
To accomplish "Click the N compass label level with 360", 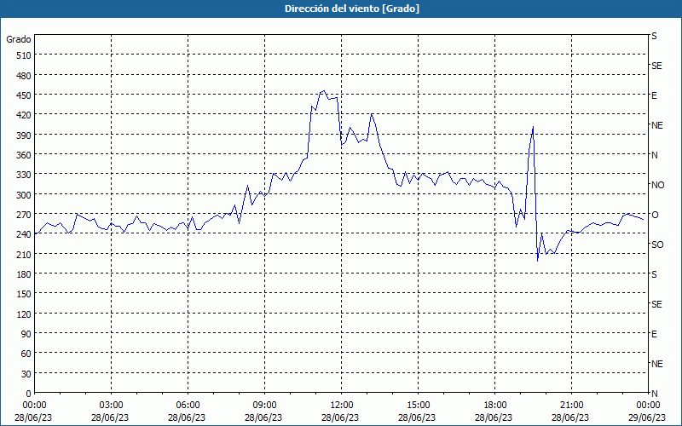I will [654, 155].
